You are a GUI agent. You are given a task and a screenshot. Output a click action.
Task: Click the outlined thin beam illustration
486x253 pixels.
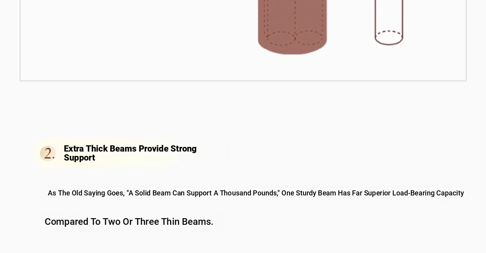389,22
